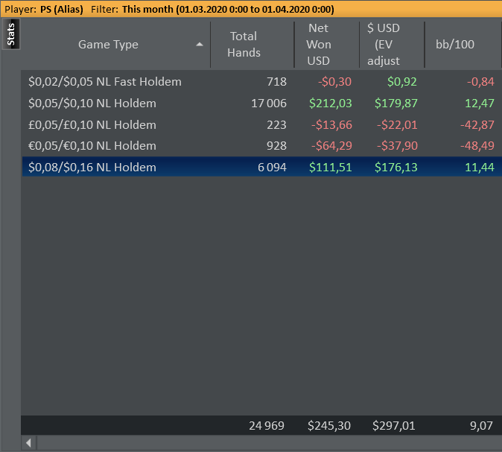Image resolution: width=502 pixels, height=452 pixels.
Task: Click the 718 total hands cell
Action: (x=276, y=82)
